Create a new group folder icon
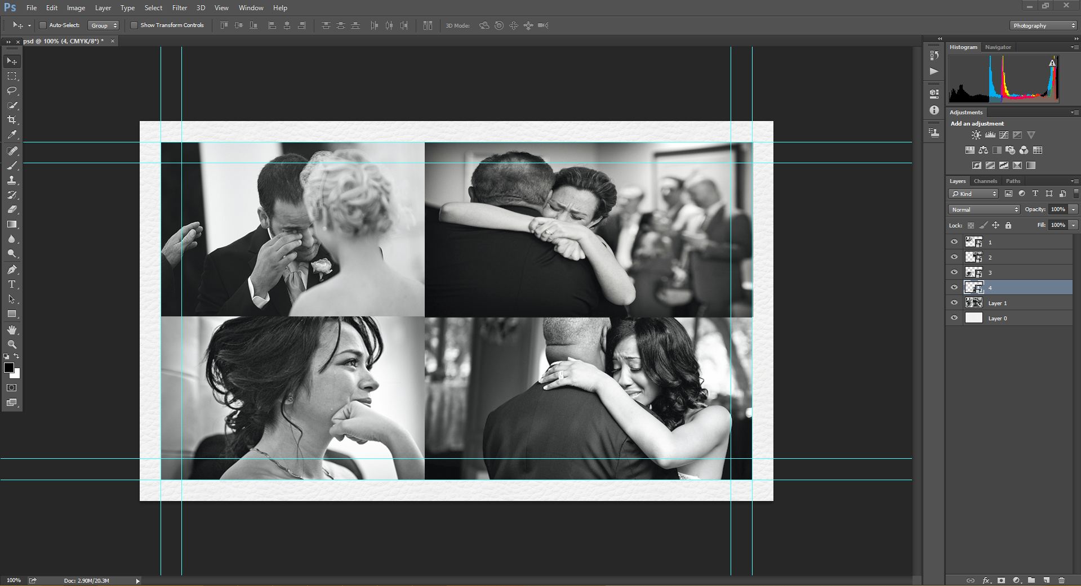The height and width of the screenshot is (586, 1081). [x=1031, y=580]
